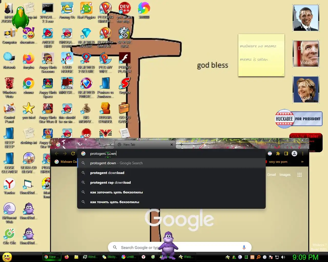Launch the ANGER BIRD desktop shortcut
Screen dimensions: 328x262
point(48,38)
